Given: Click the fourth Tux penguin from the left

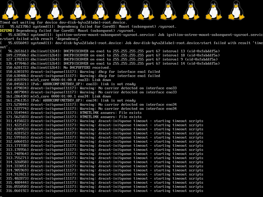Looking at the screenshot, I should click(78, 10).
